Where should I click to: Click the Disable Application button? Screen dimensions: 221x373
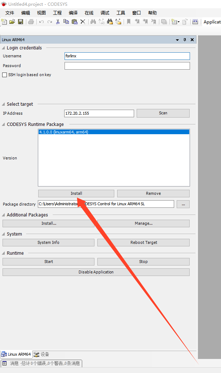[x=96, y=272]
